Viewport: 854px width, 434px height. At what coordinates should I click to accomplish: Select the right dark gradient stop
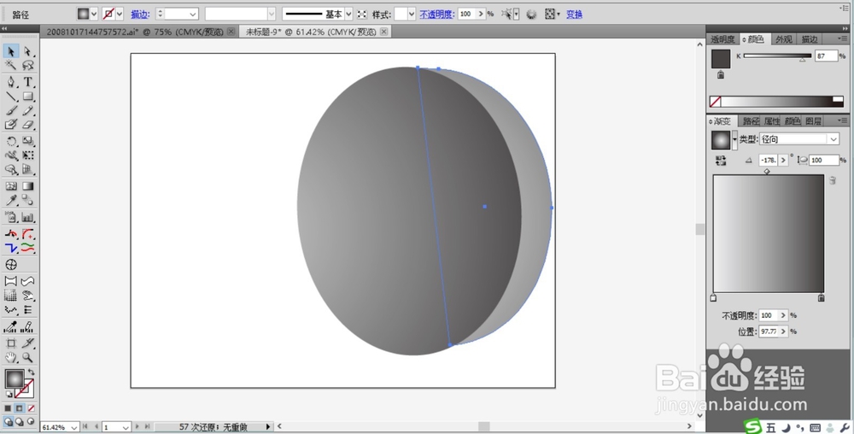tap(822, 298)
